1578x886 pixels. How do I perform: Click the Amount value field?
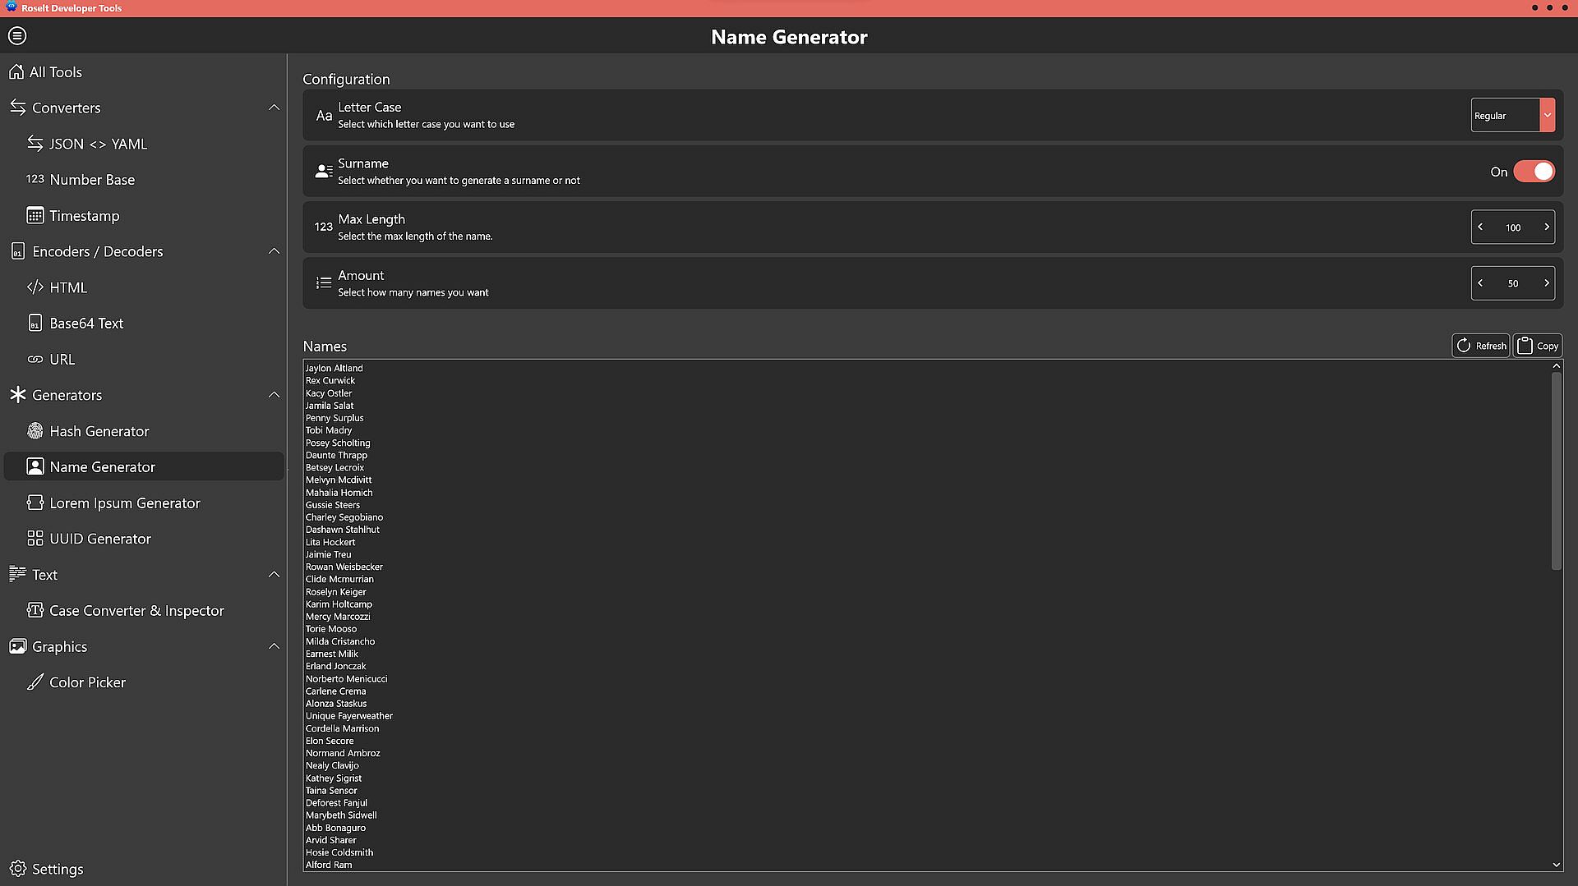[1513, 283]
